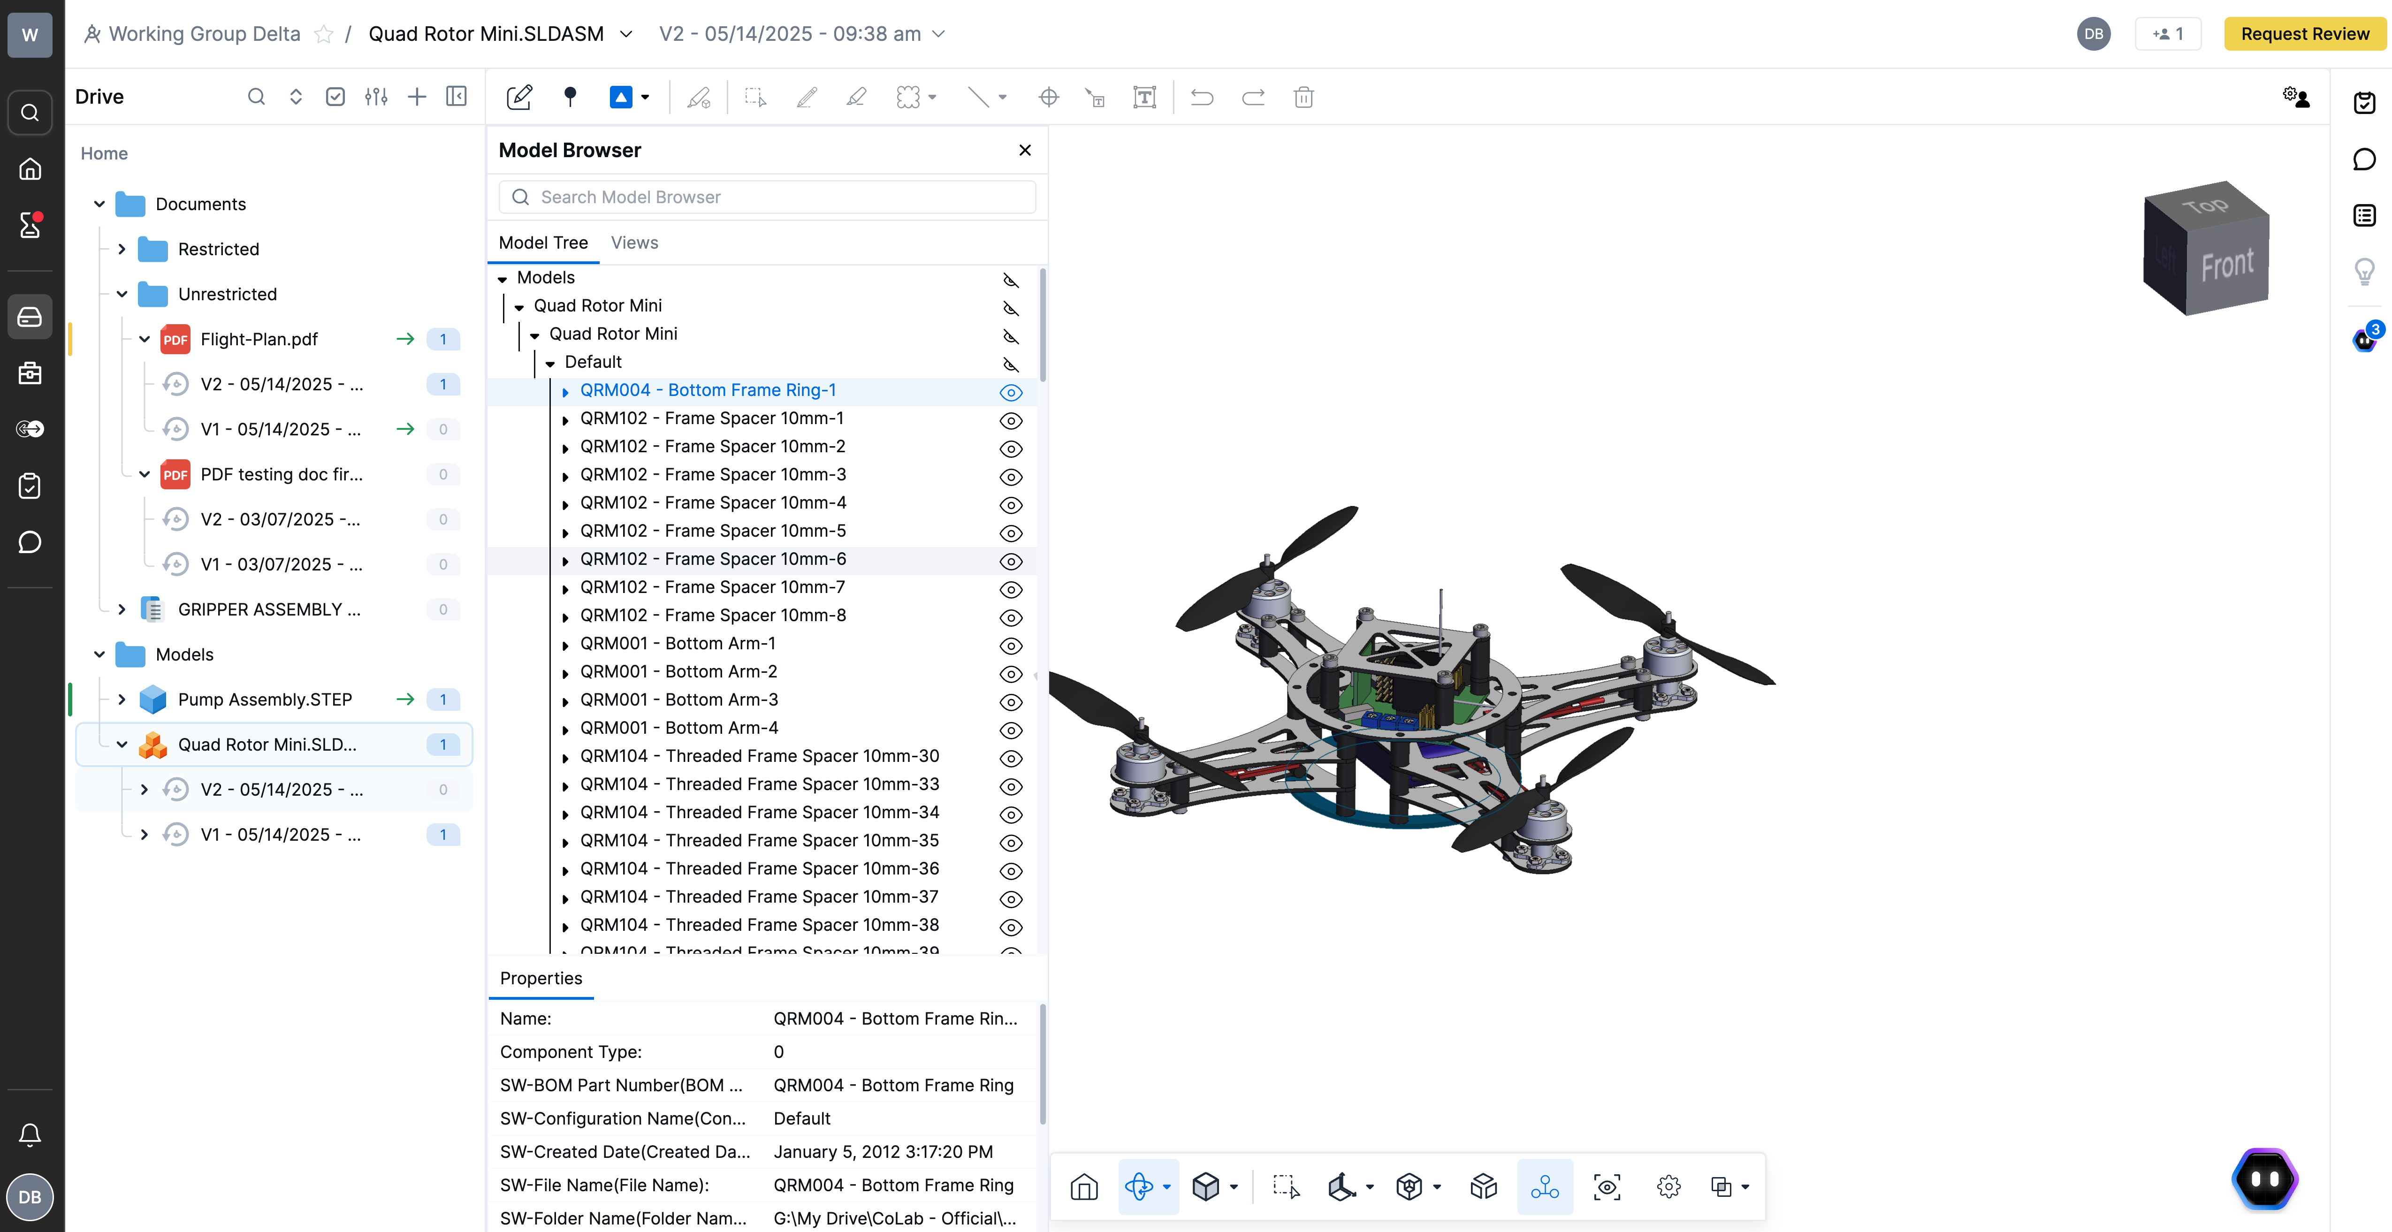
Task: Toggle visibility of Bottom Arm-4
Action: pos(1010,730)
